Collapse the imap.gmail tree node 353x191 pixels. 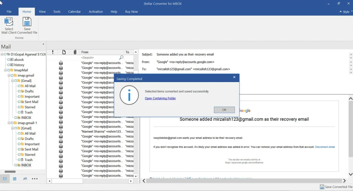[9, 75]
